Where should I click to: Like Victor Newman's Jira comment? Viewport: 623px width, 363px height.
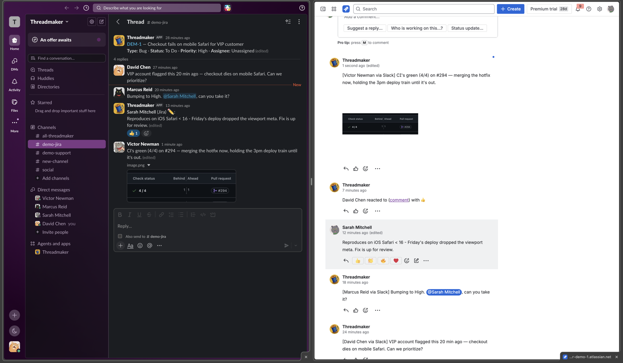[356, 169]
